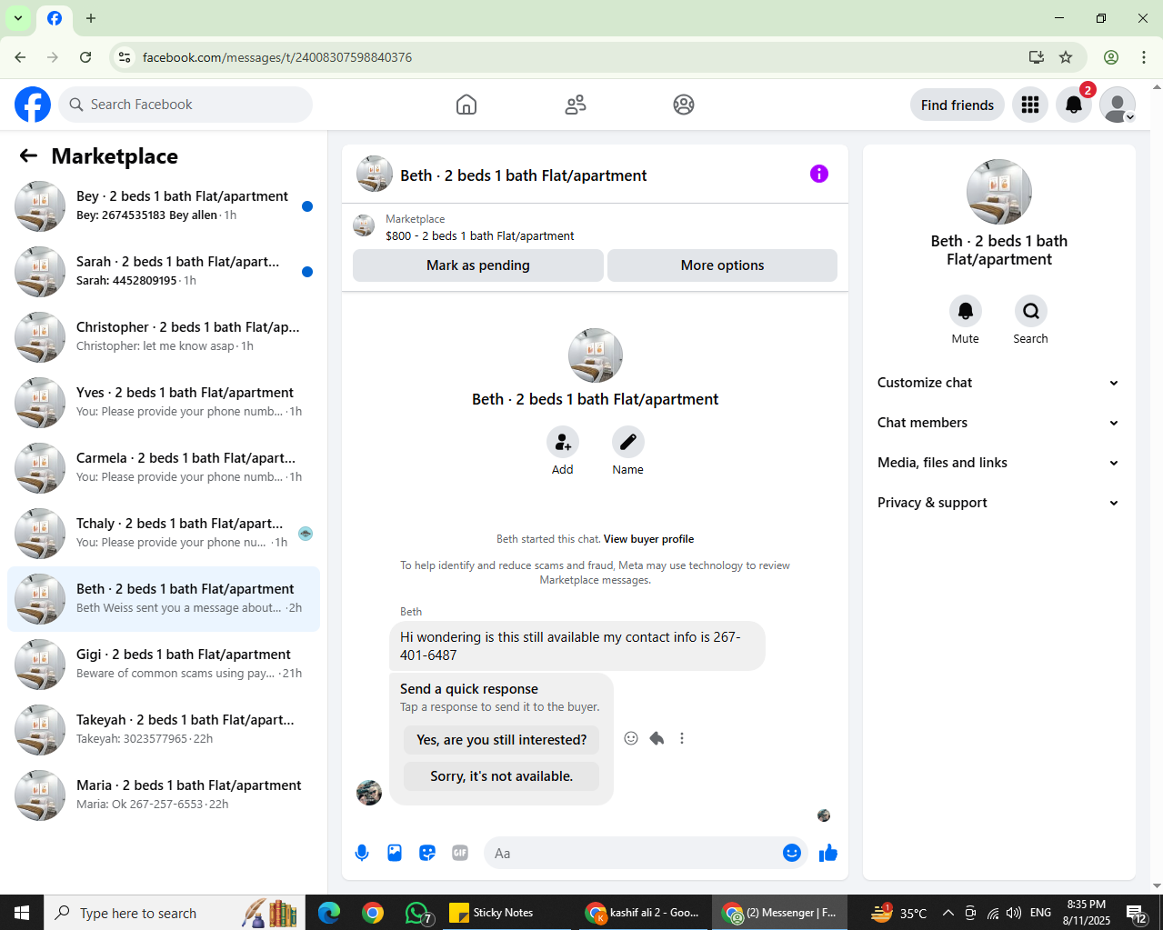Open Takeyah conversation in list
This screenshot has width=1163, height=930.
pos(164,730)
